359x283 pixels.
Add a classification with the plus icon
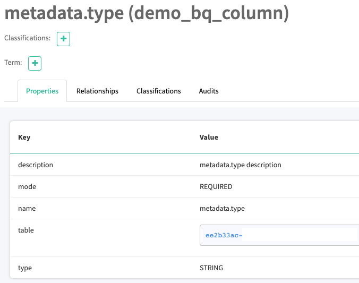point(63,39)
